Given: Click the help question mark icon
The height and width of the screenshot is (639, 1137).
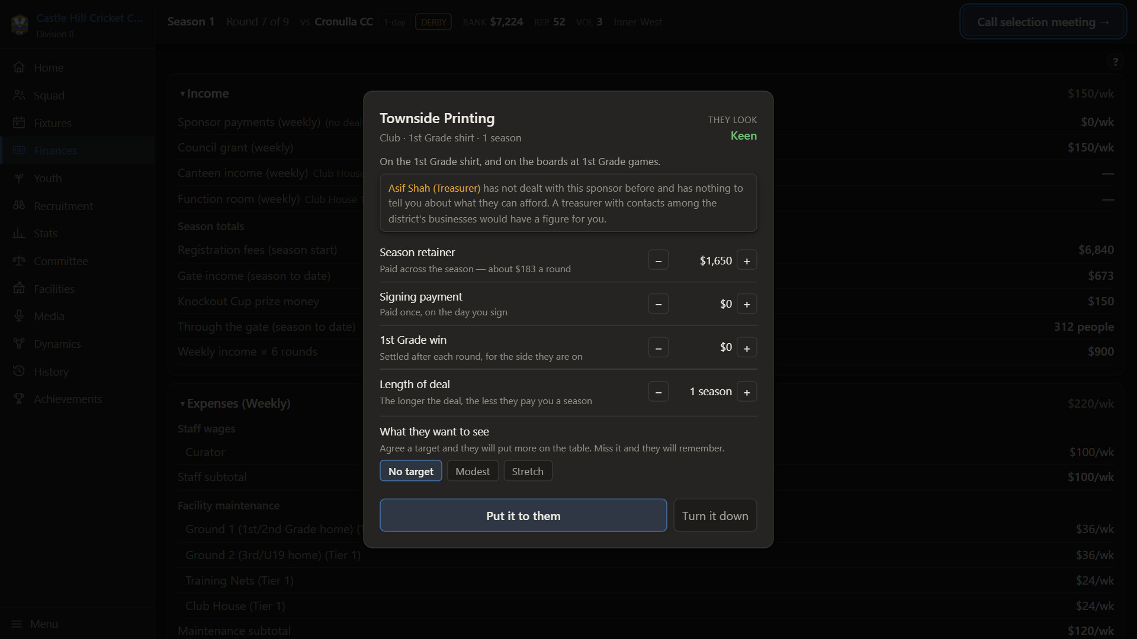Looking at the screenshot, I should (x=1115, y=62).
